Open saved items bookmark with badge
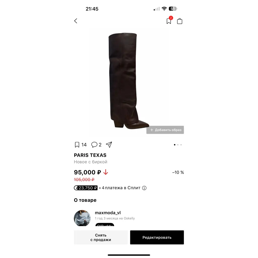This screenshot has width=258, height=258. click(169, 20)
